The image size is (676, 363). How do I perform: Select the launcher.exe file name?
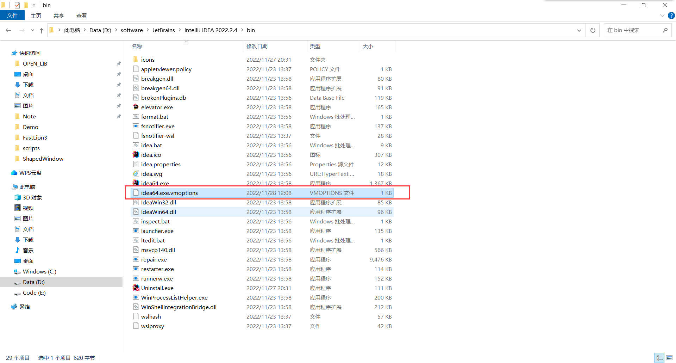pos(157,231)
